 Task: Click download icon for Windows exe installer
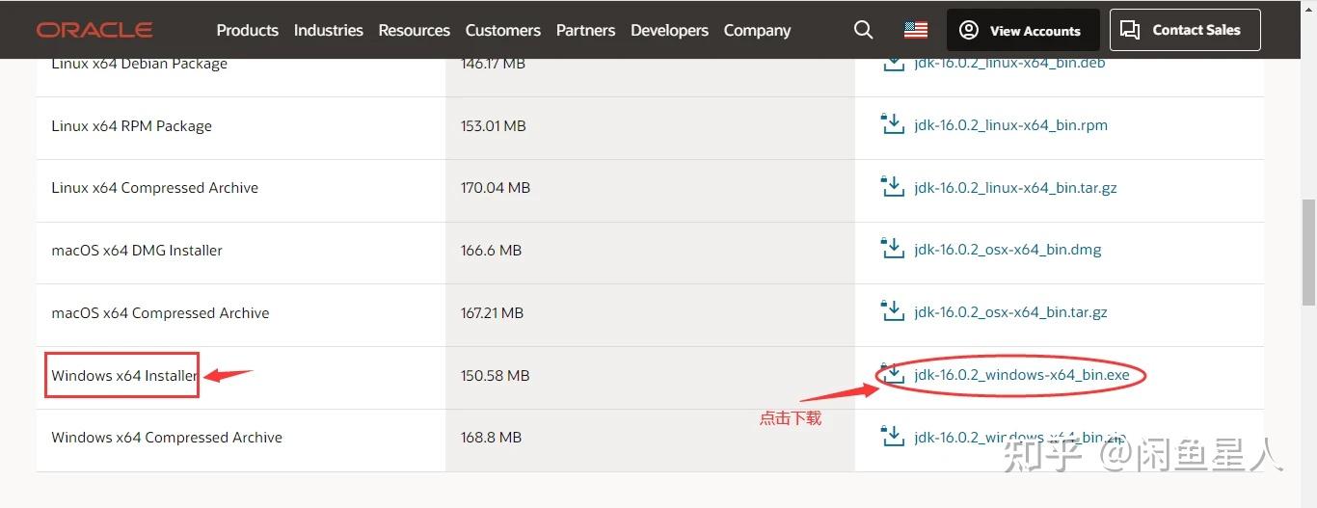click(x=893, y=375)
